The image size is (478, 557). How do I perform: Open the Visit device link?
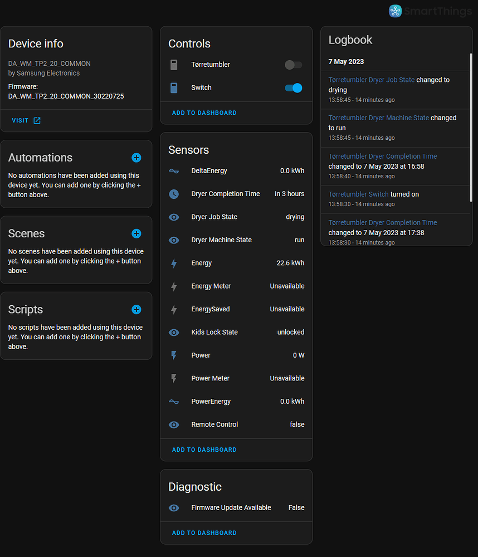[26, 120]
